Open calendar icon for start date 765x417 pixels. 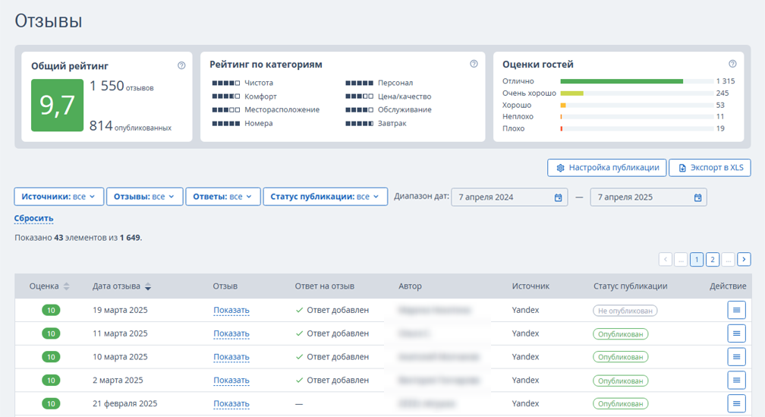tap(558, 197)
